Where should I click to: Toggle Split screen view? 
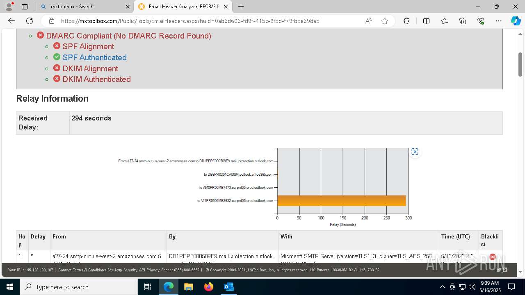pyautogui.click(x=426, y=21)
